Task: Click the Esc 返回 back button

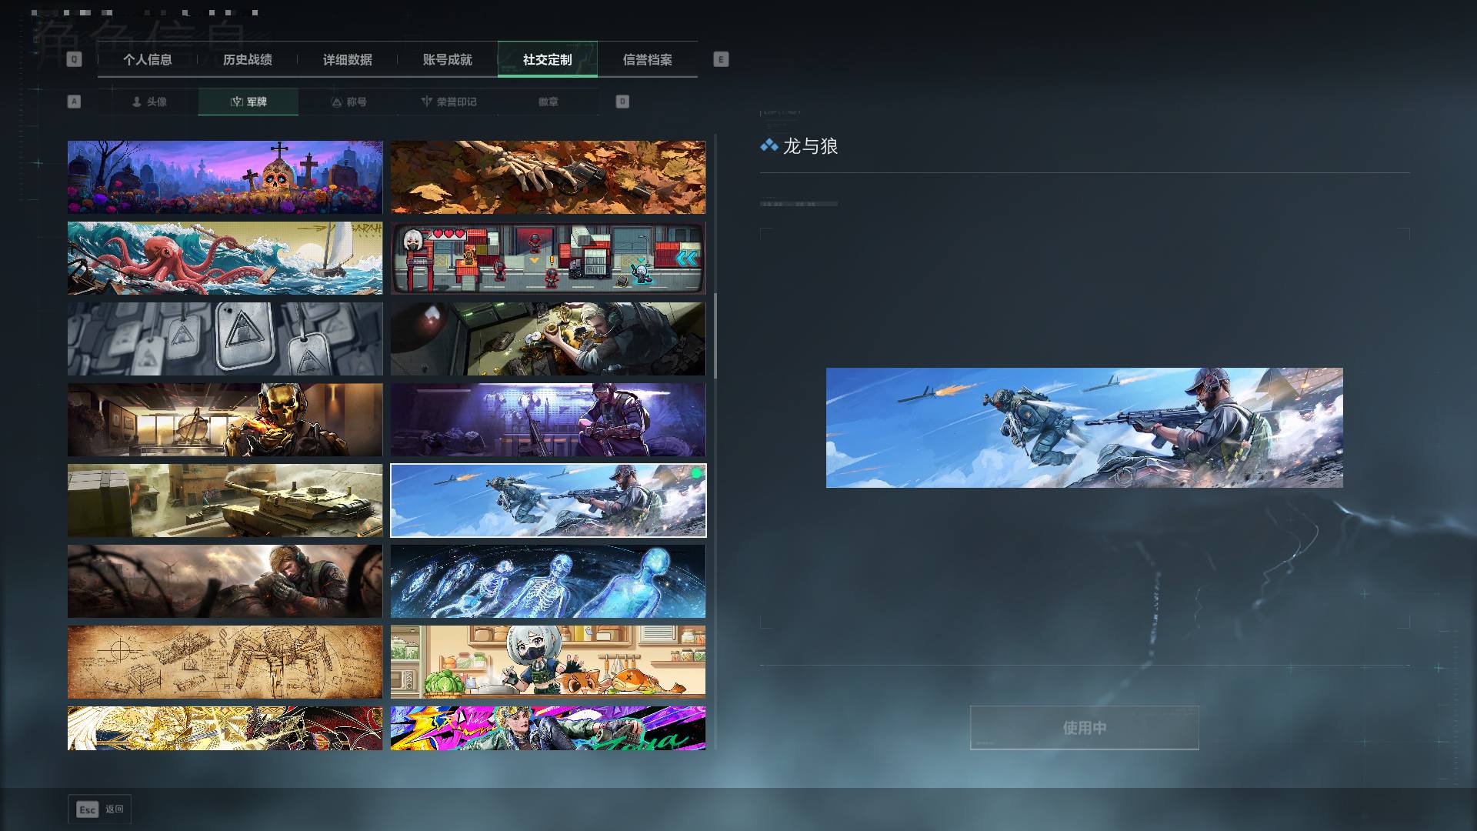Action: [100, 809]
